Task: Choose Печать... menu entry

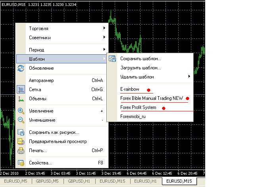Action: tap(62, 151)
